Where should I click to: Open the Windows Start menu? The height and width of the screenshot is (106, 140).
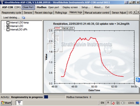coord(6,103)
